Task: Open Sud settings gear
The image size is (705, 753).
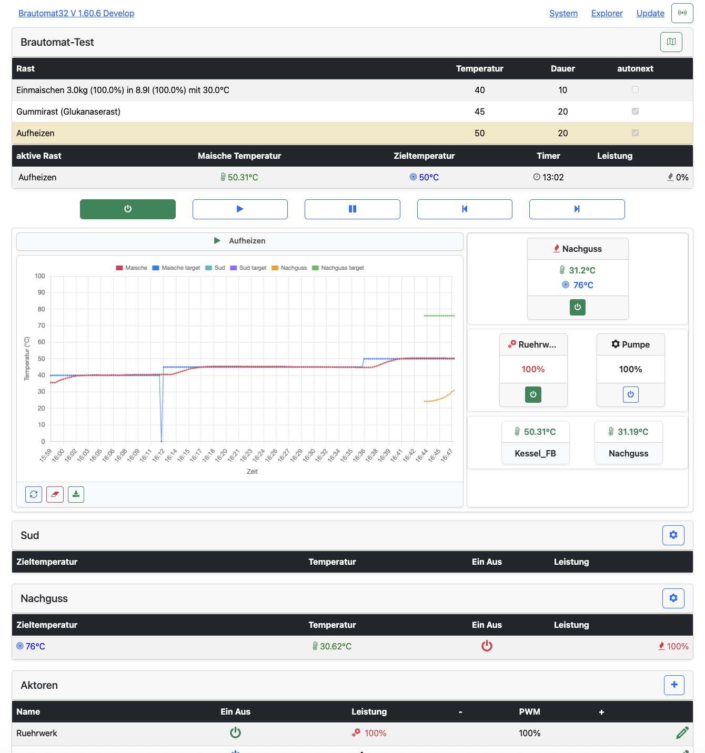Action: tap(673, 535)
